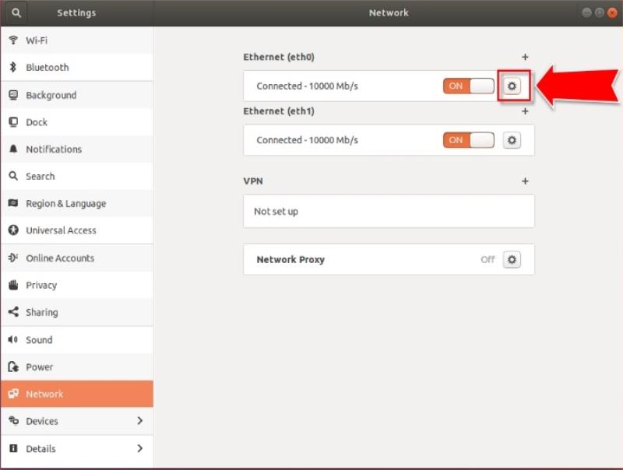Expand the Devices submenu arrow
This screenshot has width=623, height=470.
click(140, 421)
